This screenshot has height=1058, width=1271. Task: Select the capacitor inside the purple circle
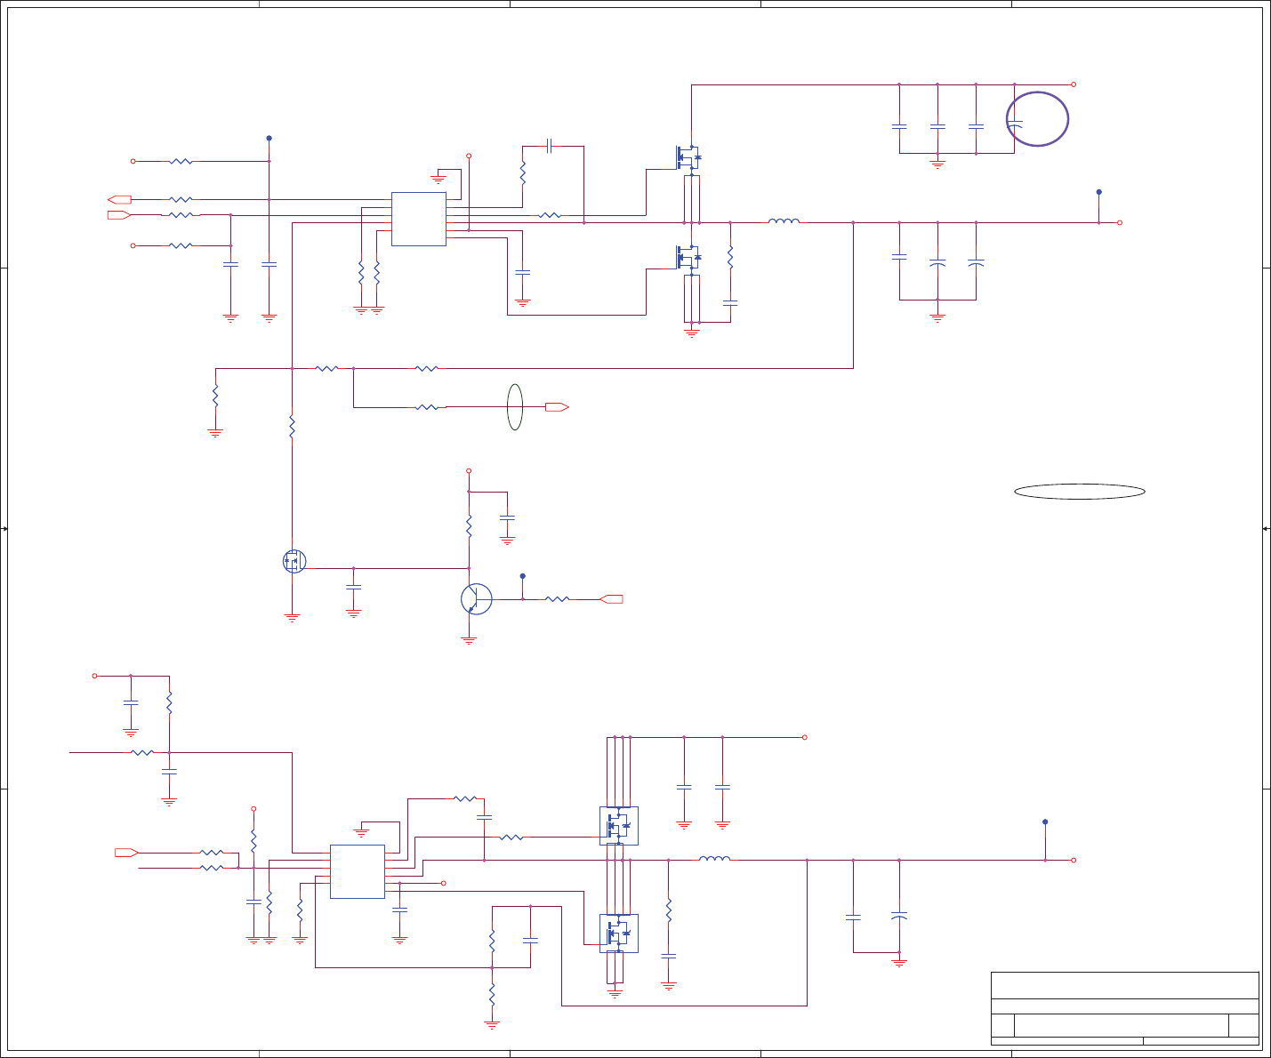coord(1015,124)
